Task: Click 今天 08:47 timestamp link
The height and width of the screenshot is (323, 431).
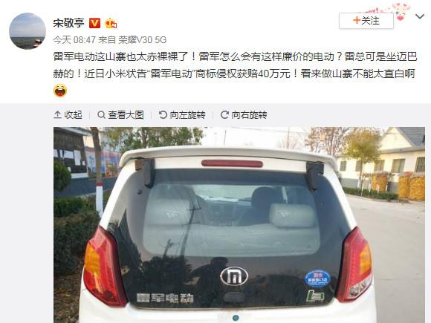Action: (x=74, y=40)
